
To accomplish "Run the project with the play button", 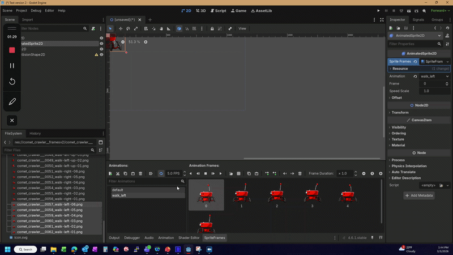I will pos(379,10).
